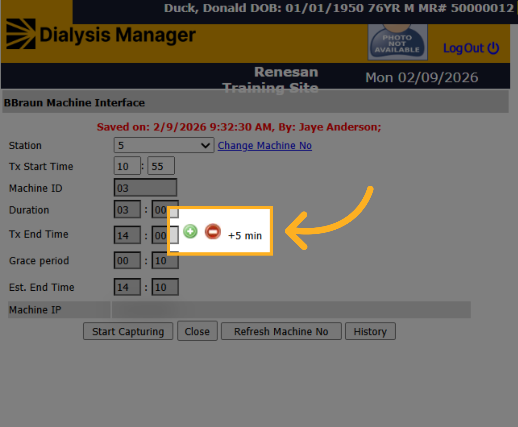Click the BBraun Machine Interface heading
The width and height of the screenshot is (518, 427).
(74, 103)
